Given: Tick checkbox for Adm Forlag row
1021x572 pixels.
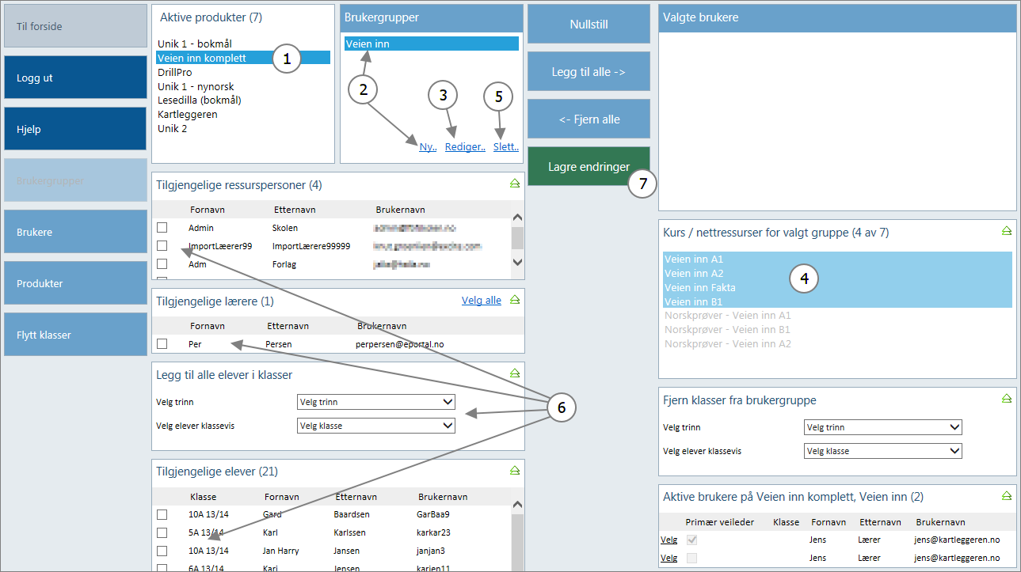Looking at the screenshot, I should 162,264.
